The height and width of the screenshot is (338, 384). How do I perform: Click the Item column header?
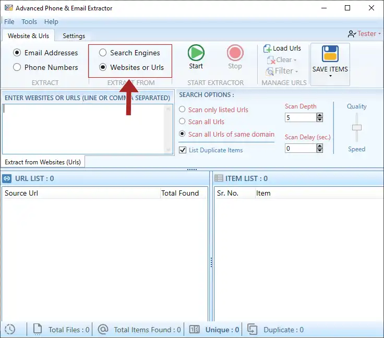coord(319,193)
